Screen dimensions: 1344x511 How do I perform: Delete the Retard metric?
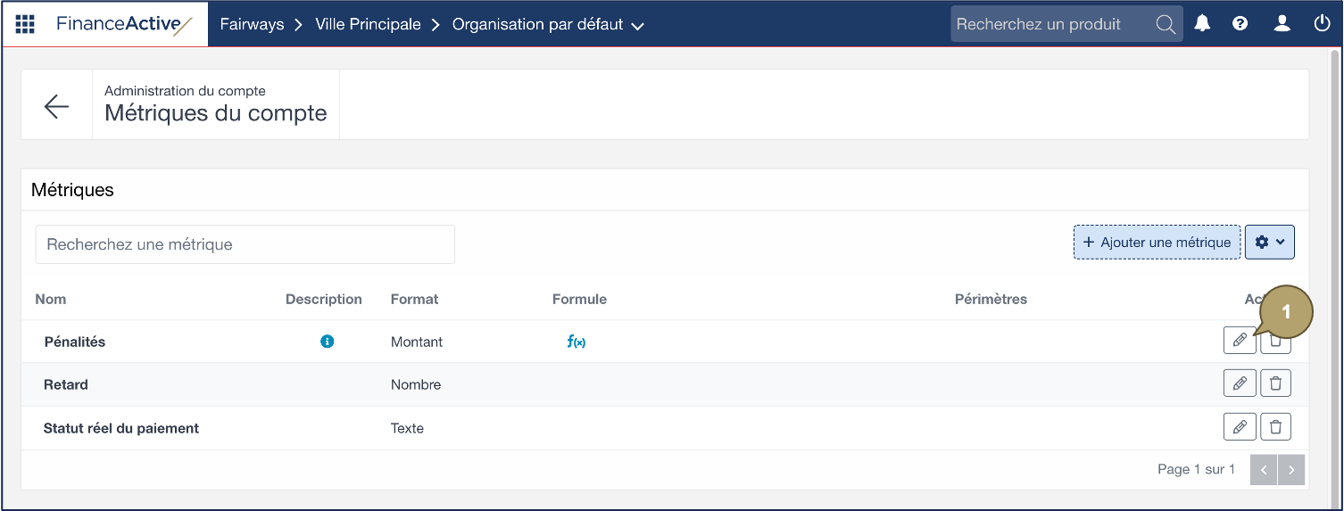click(1275, 383)
